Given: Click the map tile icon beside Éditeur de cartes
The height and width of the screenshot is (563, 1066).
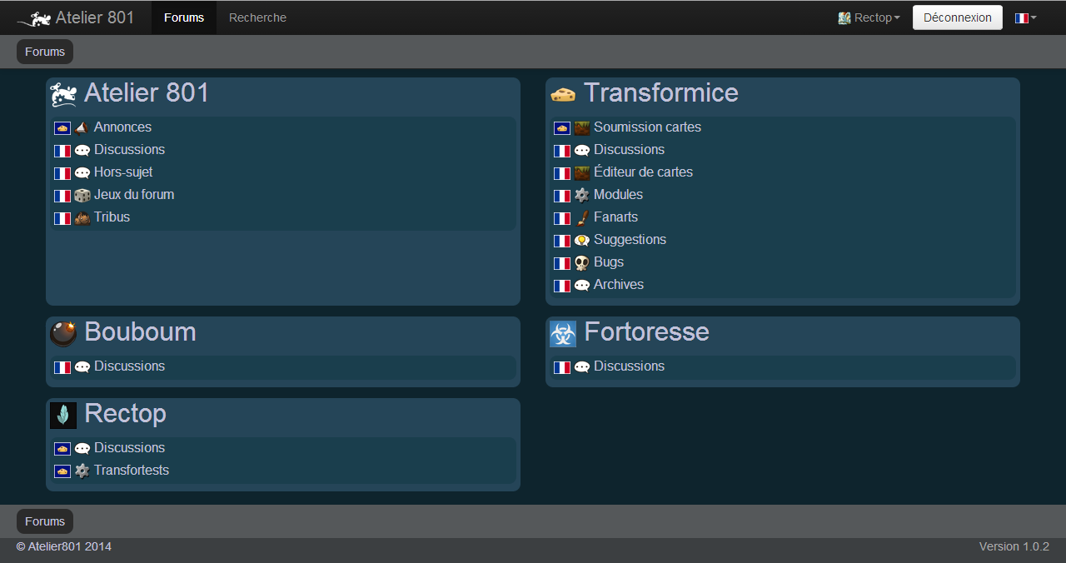Looking at the screenshot, I should [581, 173].
